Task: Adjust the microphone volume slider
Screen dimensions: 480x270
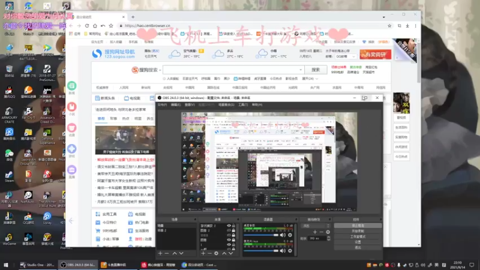Action: coord(261,251)
